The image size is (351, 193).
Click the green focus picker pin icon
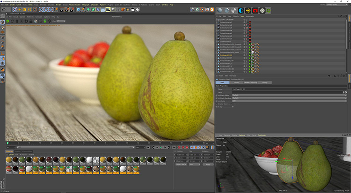(45, 21)
